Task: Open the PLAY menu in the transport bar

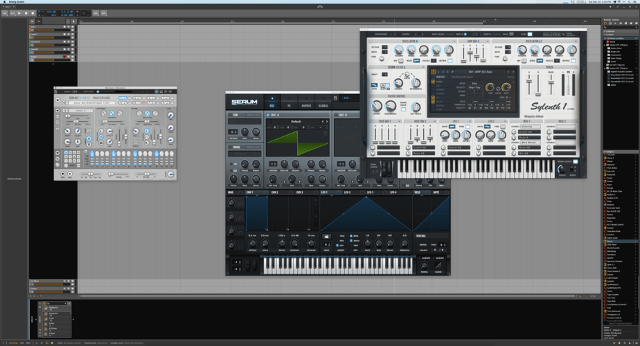Action: (x=12, y=13)
